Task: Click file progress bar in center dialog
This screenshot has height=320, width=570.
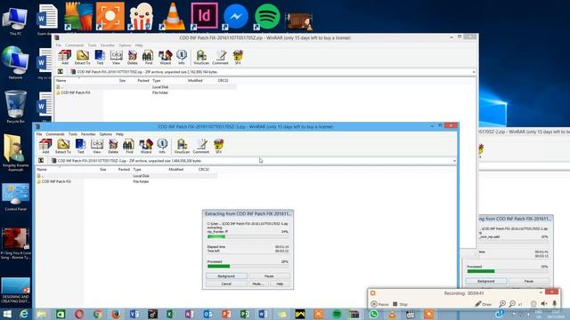Action: point(248,236)
